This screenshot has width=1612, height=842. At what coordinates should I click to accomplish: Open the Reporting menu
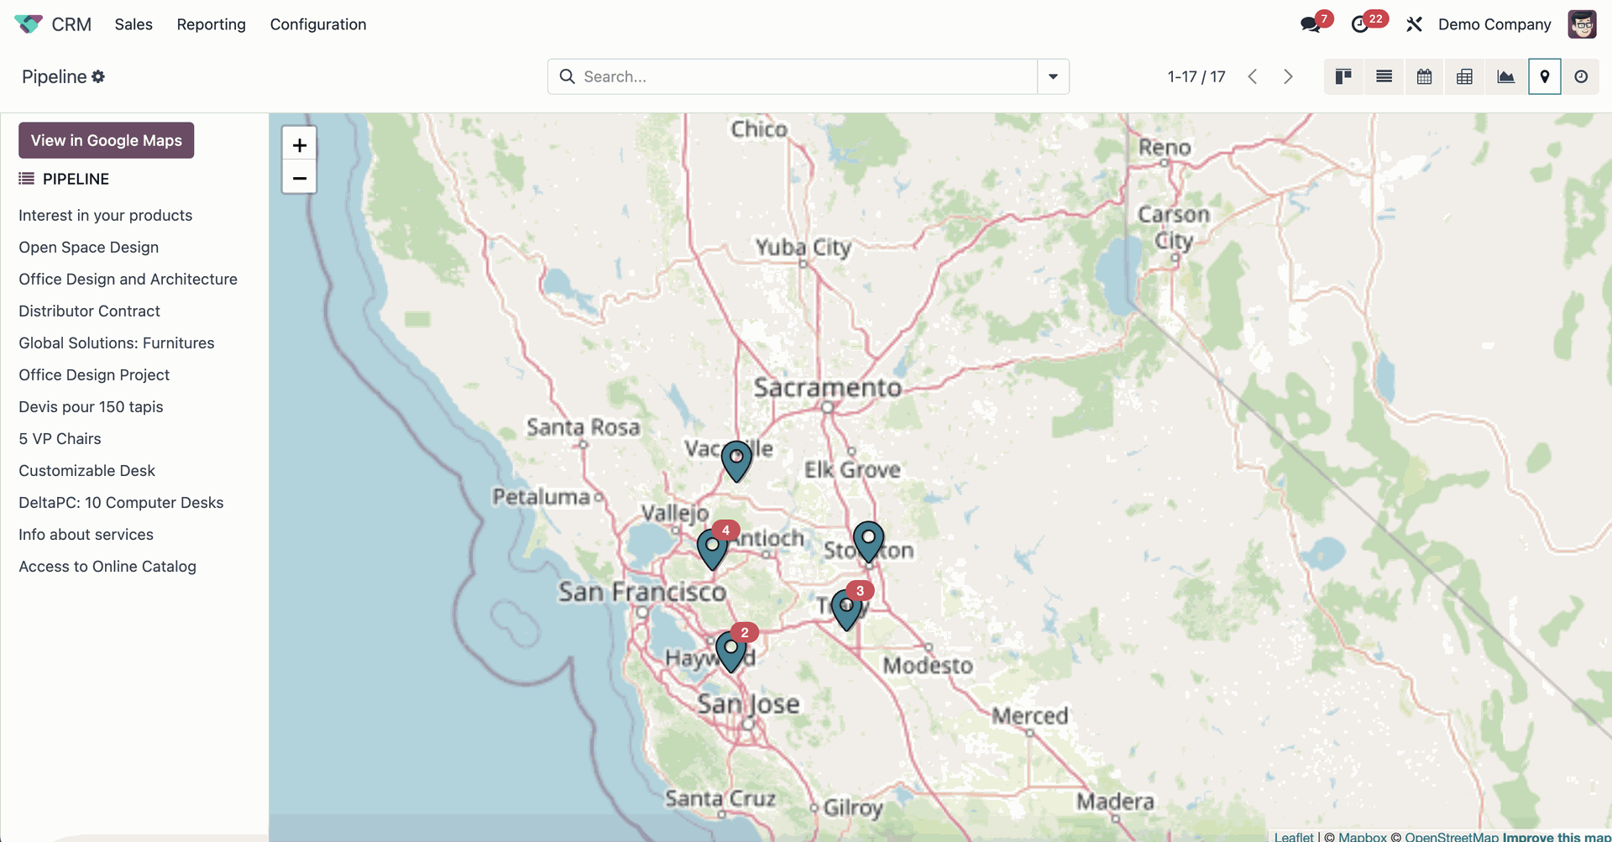[x=211, y=24]
